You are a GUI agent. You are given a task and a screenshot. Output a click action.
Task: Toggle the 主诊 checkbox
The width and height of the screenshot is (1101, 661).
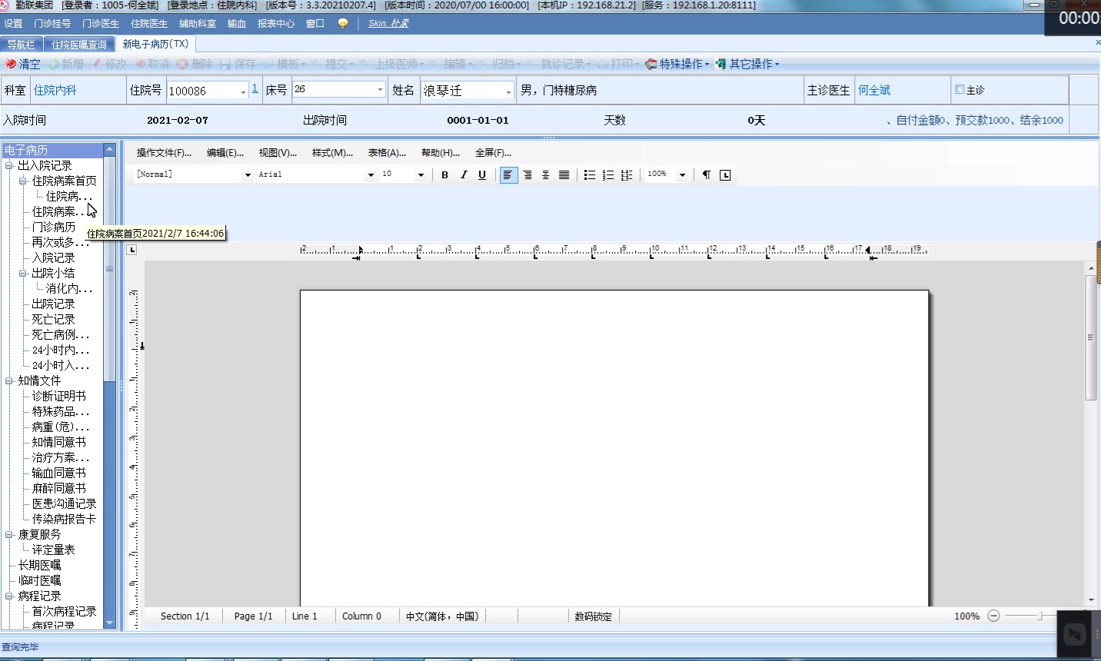(960, 90)
